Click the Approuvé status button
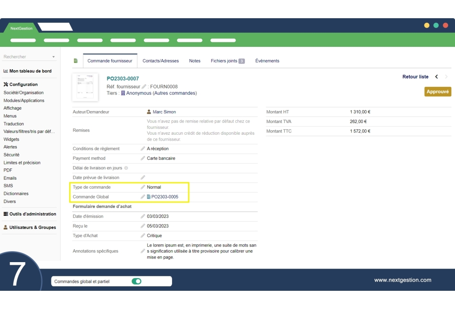 (x=437, y=91)
